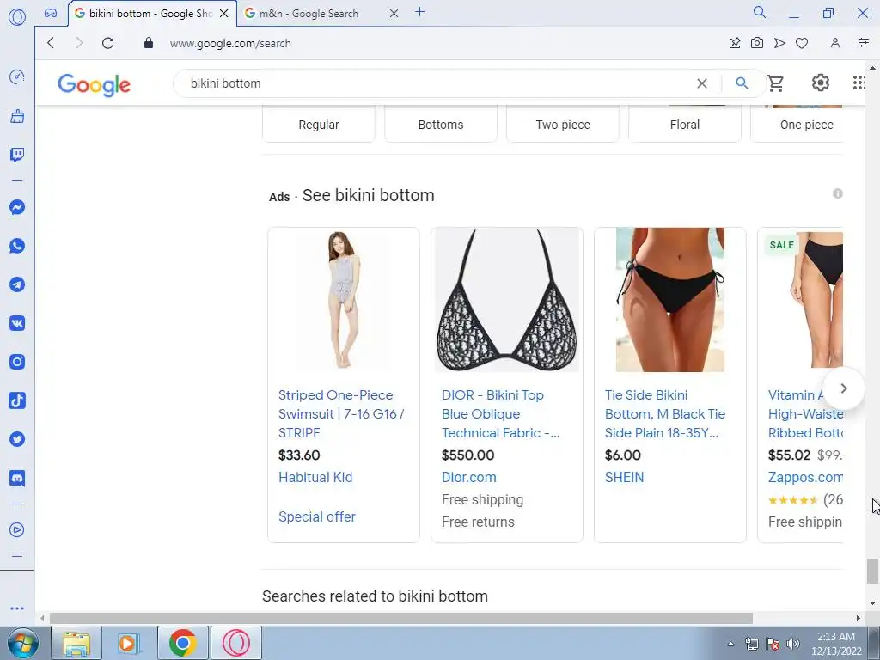
Task: Open Google quick settings gear
Action: (x=821, y=82)
